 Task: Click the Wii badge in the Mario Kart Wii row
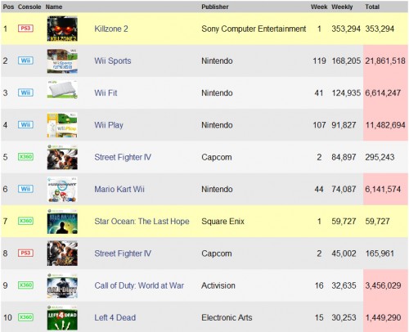[25, 189]
